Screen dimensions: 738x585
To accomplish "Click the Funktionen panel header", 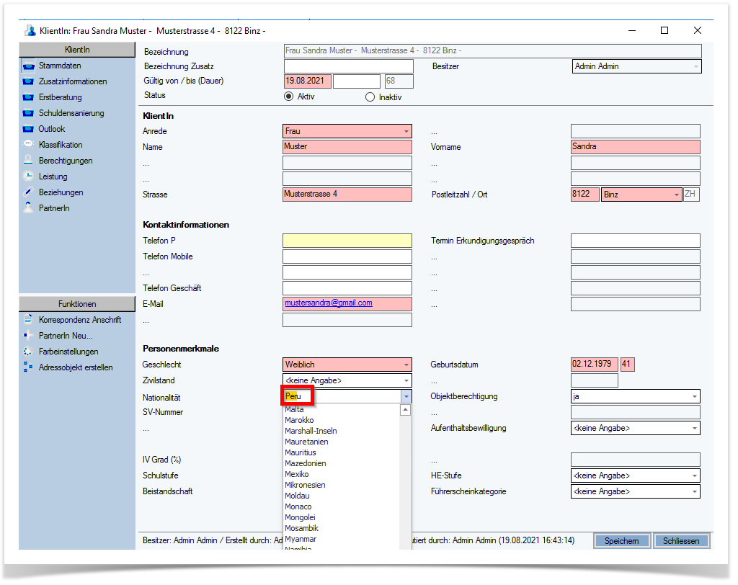I will (x=77, y=304).
